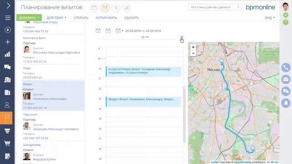Zoom in the map with plus button
The height and width of the screenshot is (164, 292).
(193, 47)
